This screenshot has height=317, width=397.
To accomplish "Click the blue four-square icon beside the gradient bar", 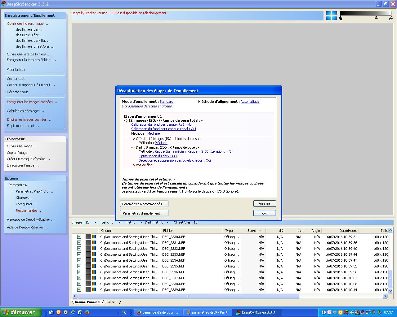I will 331,16.
